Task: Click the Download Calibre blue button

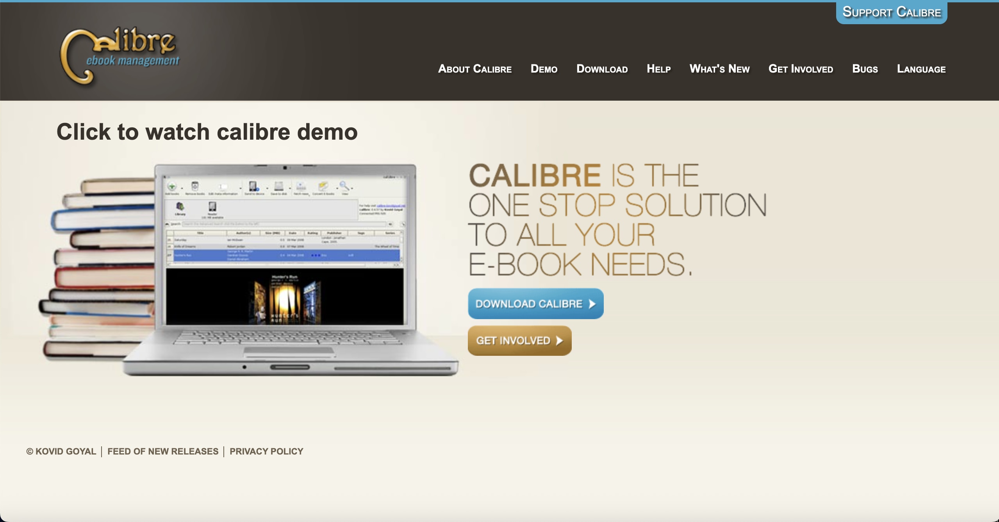Action: 535,304
